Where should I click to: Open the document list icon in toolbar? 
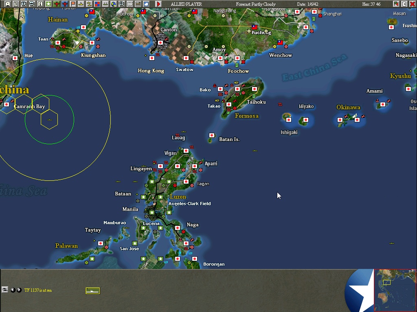coord(16,4)
